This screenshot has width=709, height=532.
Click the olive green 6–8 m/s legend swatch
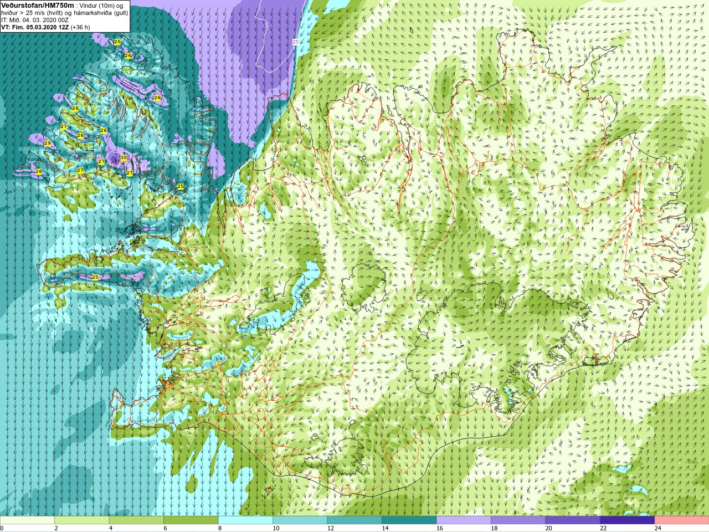(191, 520)
